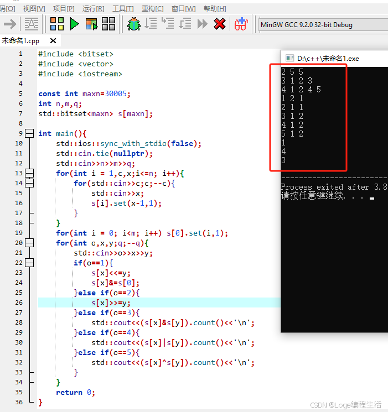
Task: Click the Continue double-arrow debug icon
Action: point(202,24)
